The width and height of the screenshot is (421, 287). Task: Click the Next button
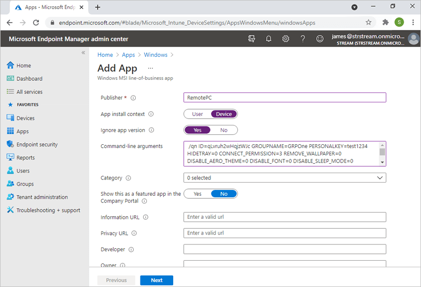[x=156, y=280]
